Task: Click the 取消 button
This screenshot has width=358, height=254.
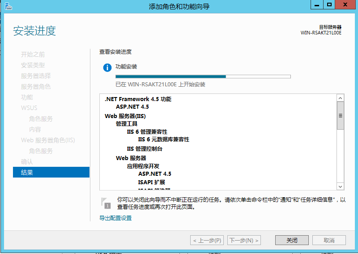Action: 329,240
